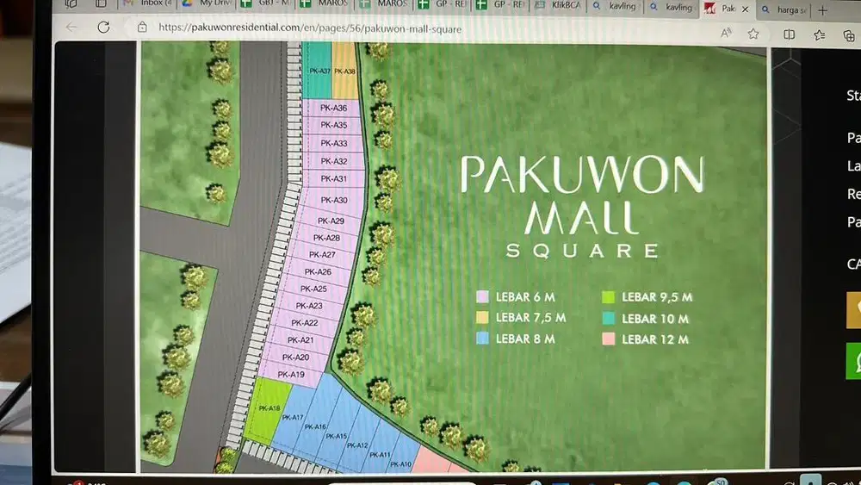The height and width of the screenshot is (485, 861).
Task: Click the Read Aloud icon
Action: click(726, 33)
